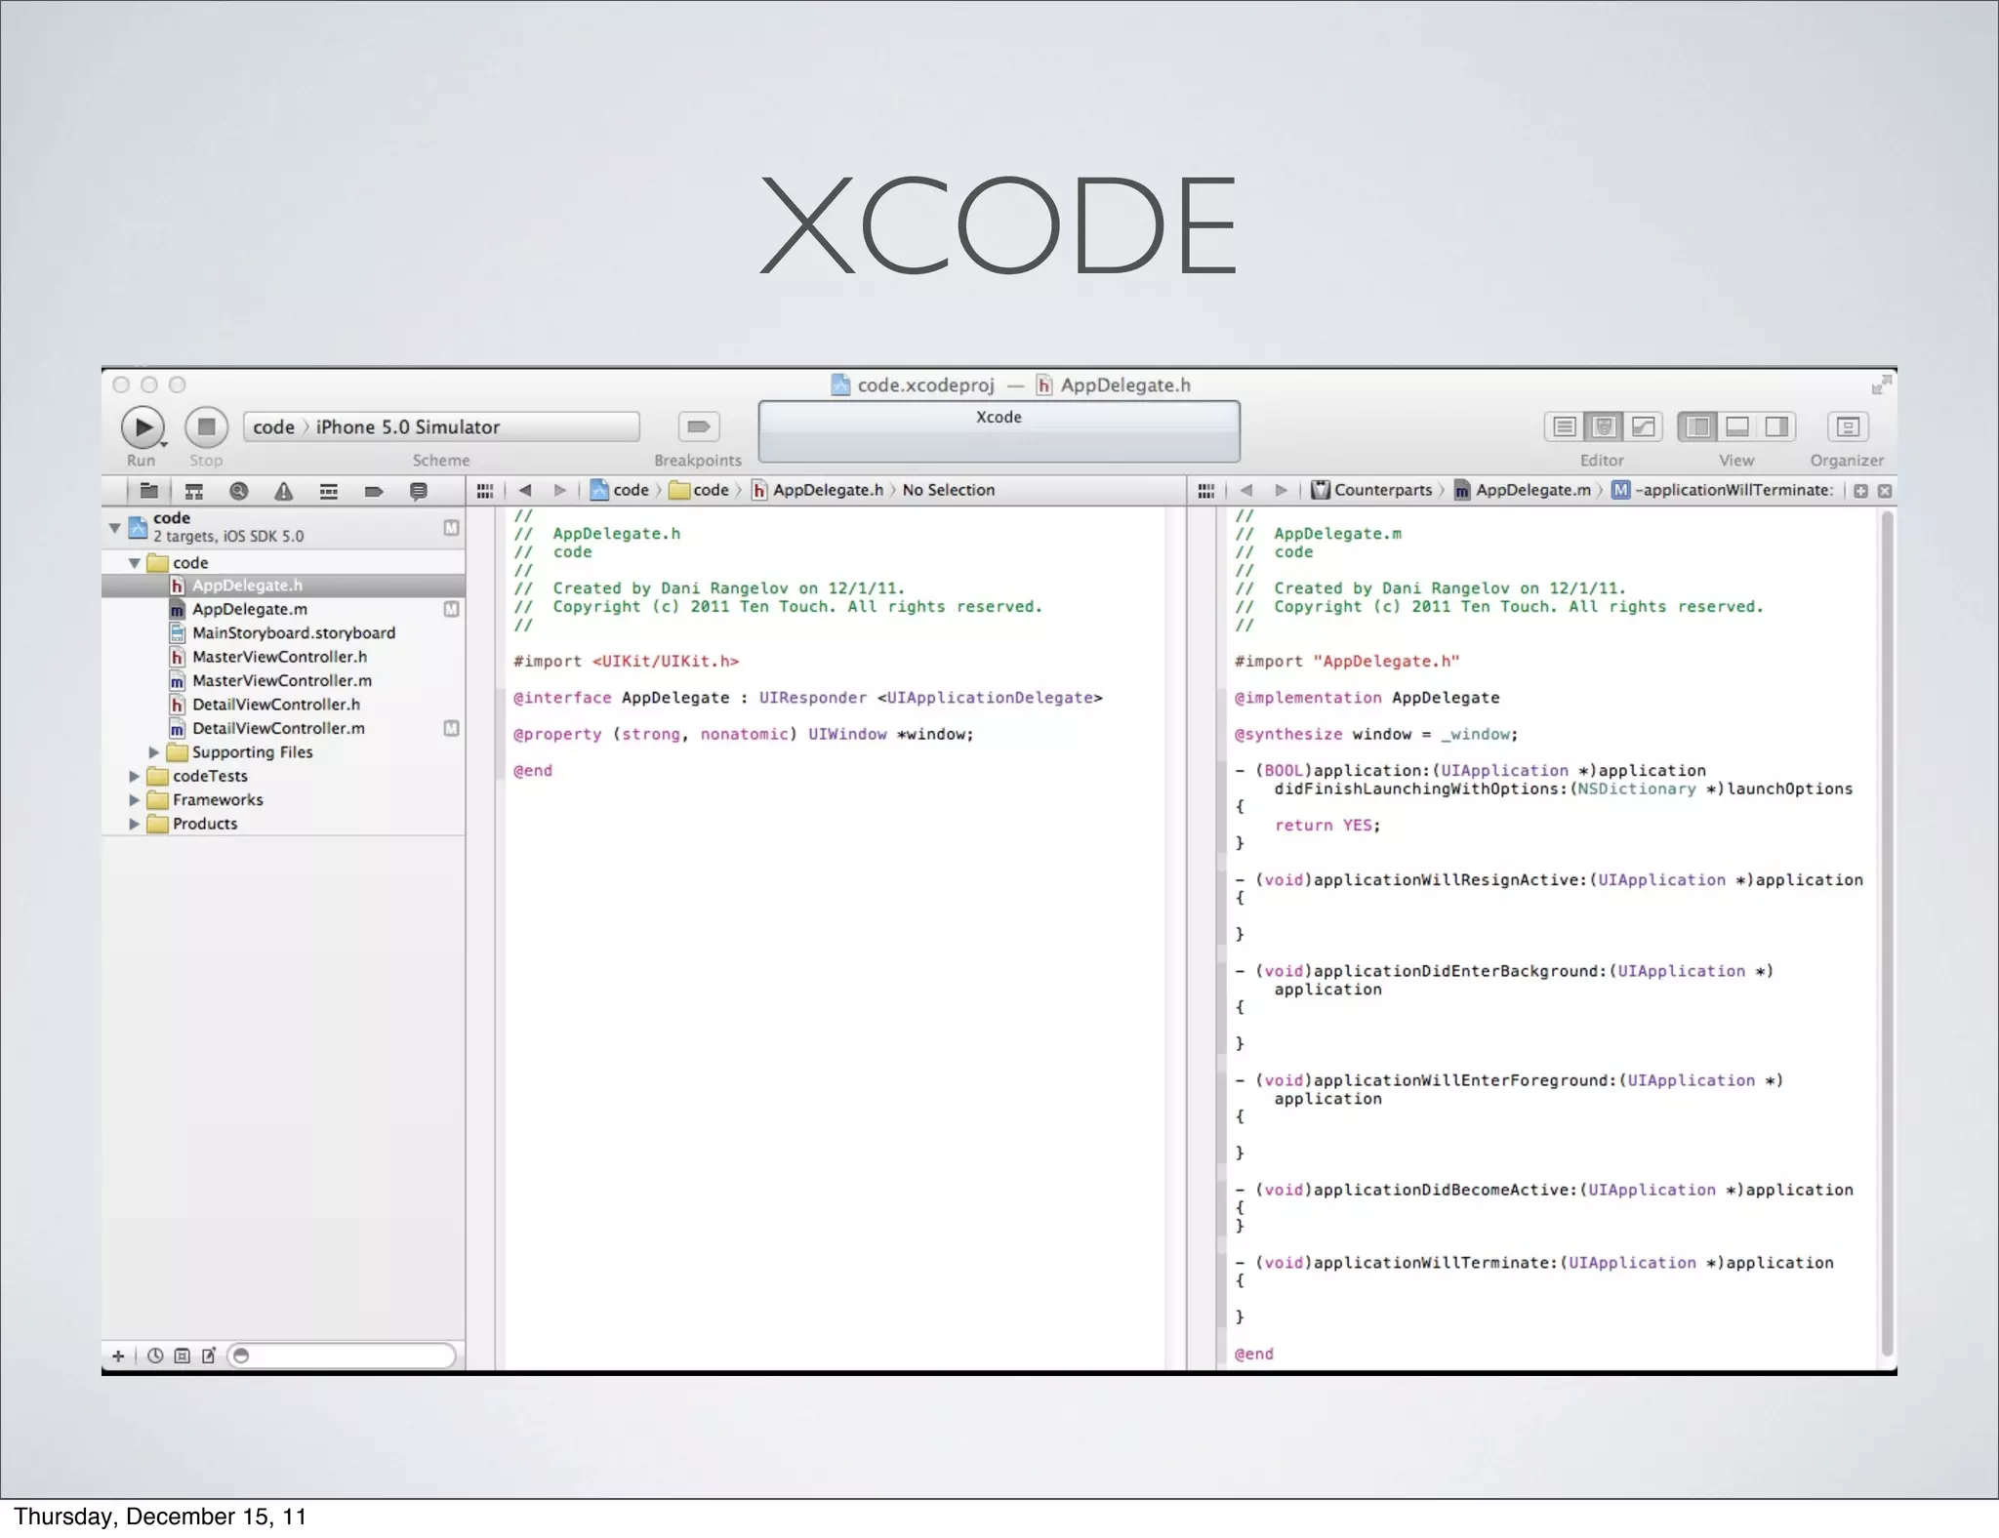The image size is (1999, 1538).
Task: Close the assistant editor pane
Action: tap(1885, 491)
